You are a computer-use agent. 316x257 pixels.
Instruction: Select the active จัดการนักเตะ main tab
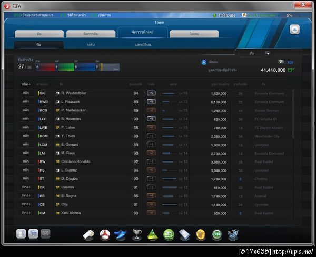point(143,32)
